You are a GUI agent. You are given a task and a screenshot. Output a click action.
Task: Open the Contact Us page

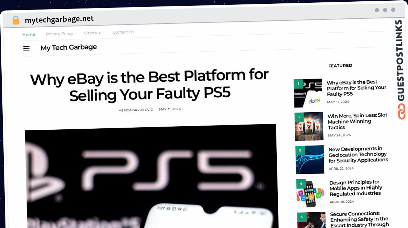pos(123,32)
